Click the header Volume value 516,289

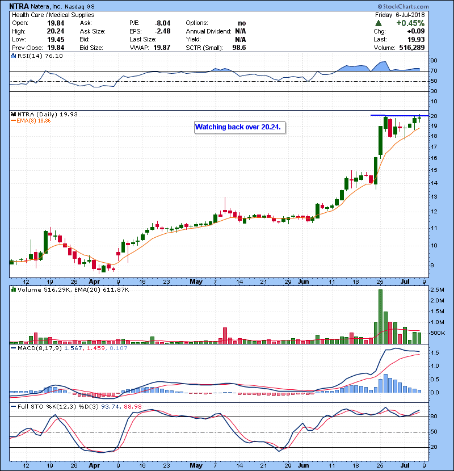[412, 48]
